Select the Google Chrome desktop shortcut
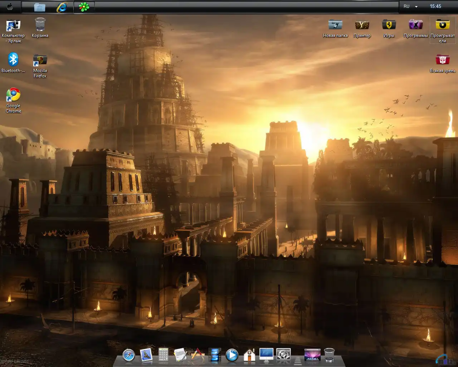 (13, 96)
